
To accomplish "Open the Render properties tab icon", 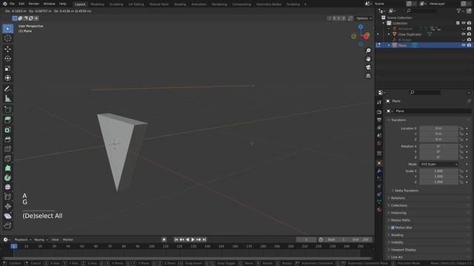I will (379, 112).
